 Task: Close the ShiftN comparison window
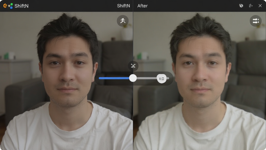click(x=260, y=6)
